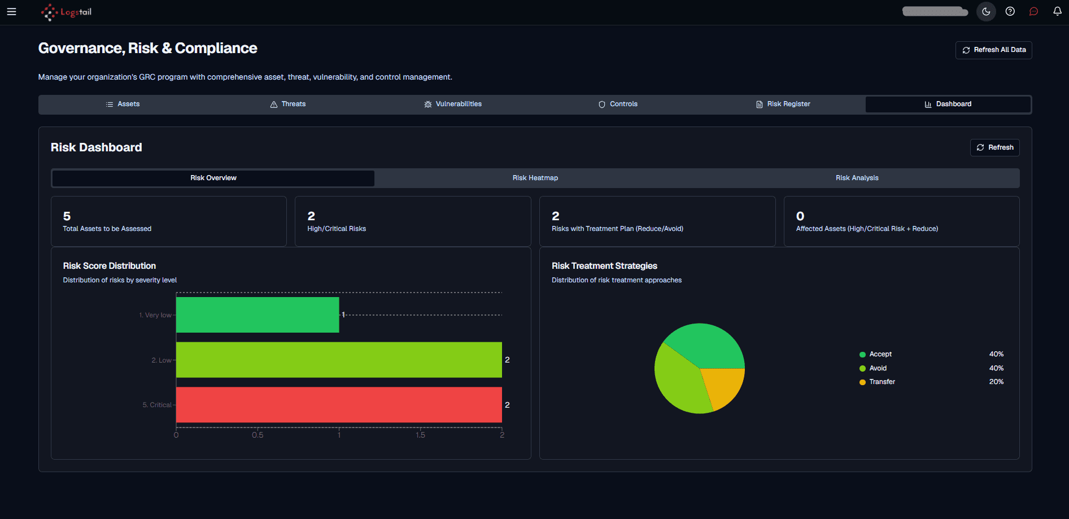Image resolution: width=1069 pixels, height=519 pixels.
Task: Click the Refresh button in Risk Dashboard
Action: click(x=995, y=147)
